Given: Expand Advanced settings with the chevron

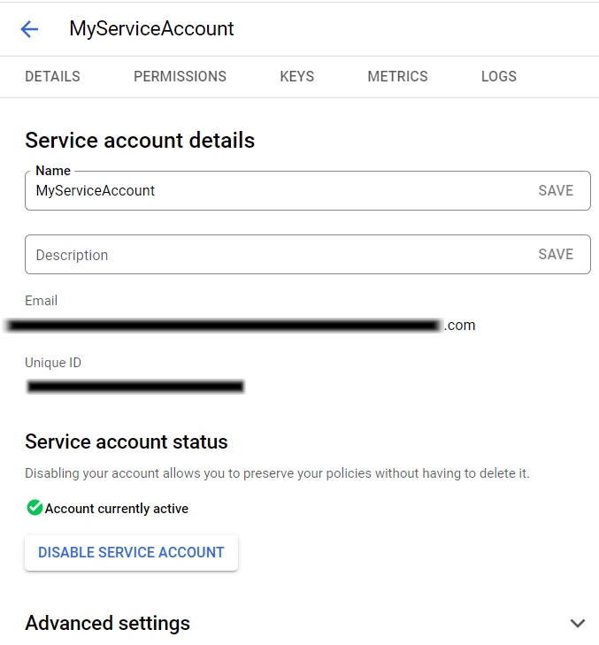Looking at the screenshot, I should point(578,624).
